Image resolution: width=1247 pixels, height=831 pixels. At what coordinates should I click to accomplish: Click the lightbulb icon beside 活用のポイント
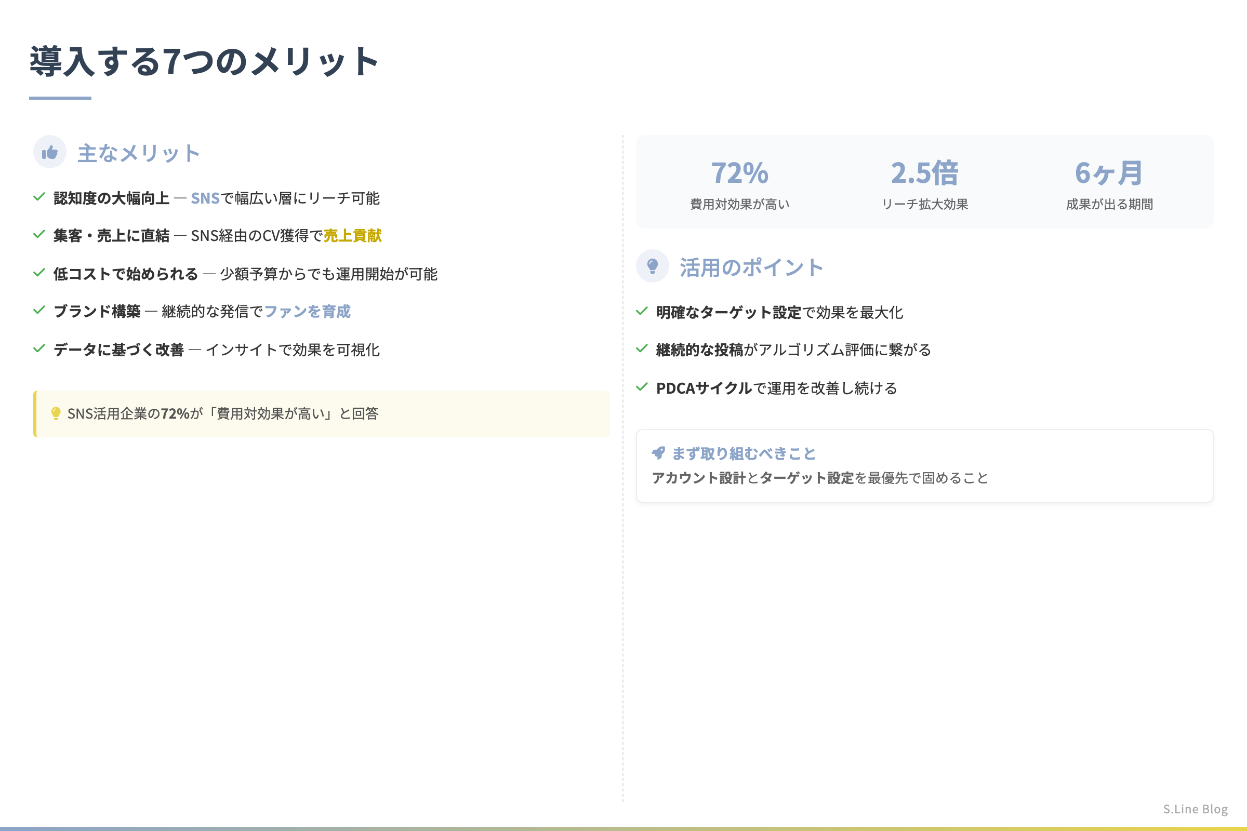click(x=653, y=266)
